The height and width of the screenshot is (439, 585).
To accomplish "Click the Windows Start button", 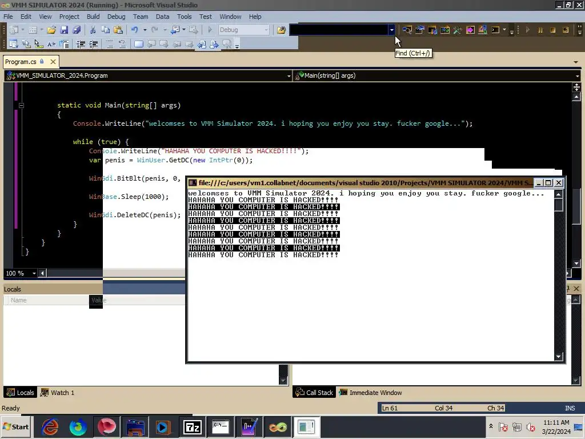I will click(15, 427).
